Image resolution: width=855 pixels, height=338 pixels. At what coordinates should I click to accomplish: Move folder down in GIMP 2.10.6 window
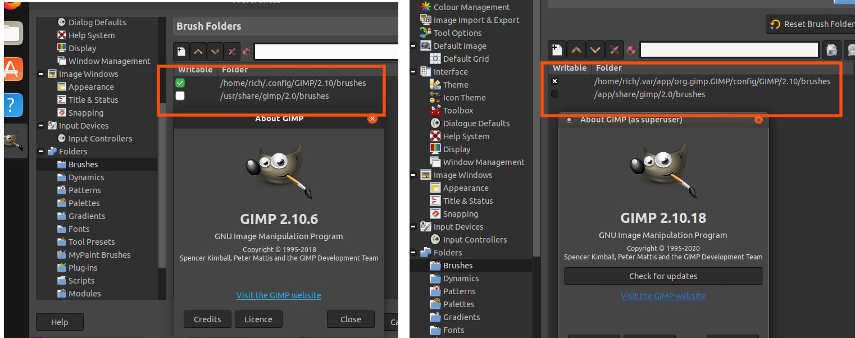point(215,52)
